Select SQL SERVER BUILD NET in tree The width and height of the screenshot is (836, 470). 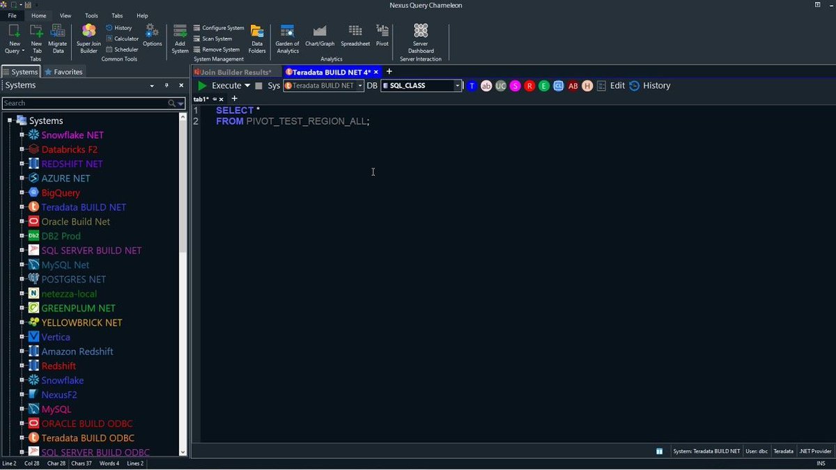(91, 251)
